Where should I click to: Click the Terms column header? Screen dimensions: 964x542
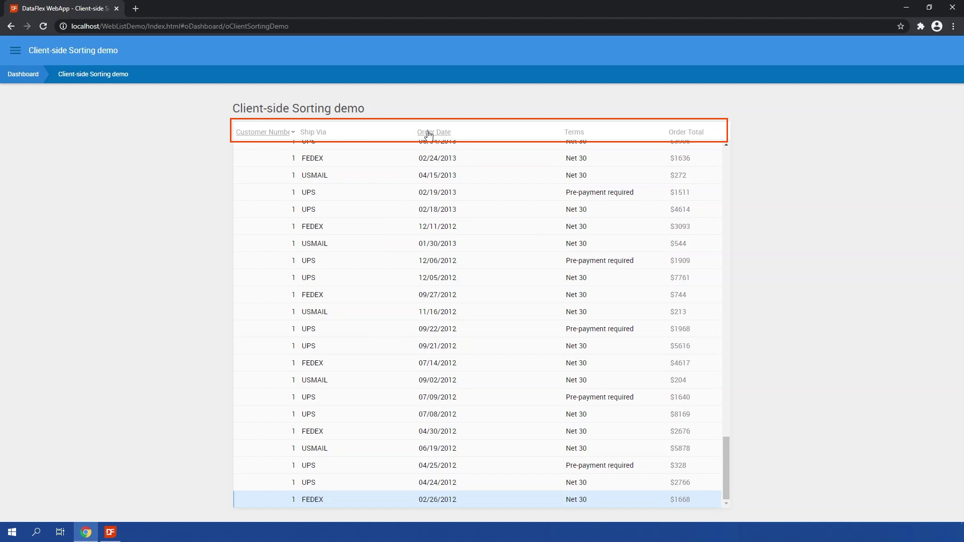tap(574, 132)
